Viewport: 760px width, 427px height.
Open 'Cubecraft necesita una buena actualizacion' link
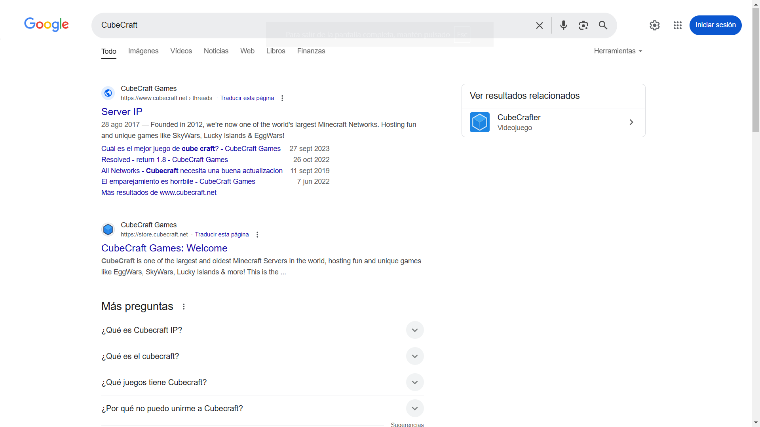(x=192, y=171)
